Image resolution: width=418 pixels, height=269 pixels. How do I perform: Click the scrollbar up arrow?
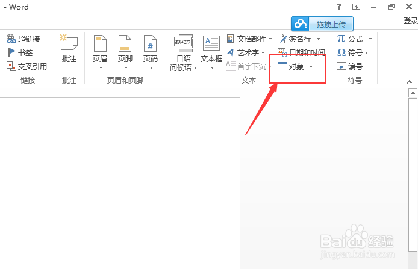click(x=413, y=93)
